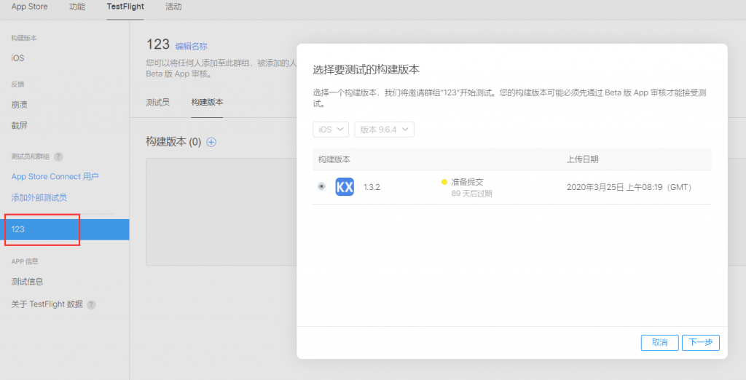
Task: Click the KX app icon in build row
Action: [x=345, y=187]
